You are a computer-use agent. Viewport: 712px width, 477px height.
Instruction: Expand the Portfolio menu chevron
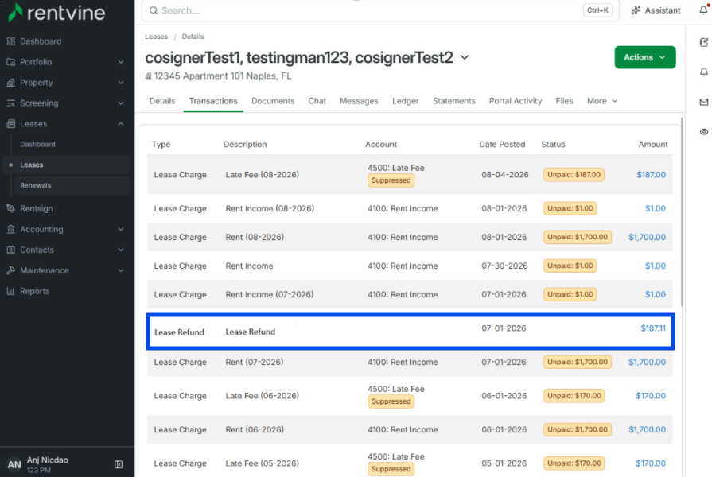point(121,62)
